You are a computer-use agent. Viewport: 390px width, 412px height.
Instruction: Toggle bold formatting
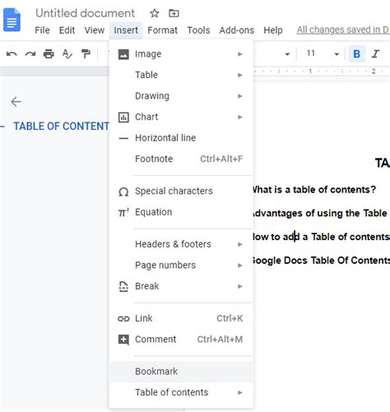pos(356,54)
